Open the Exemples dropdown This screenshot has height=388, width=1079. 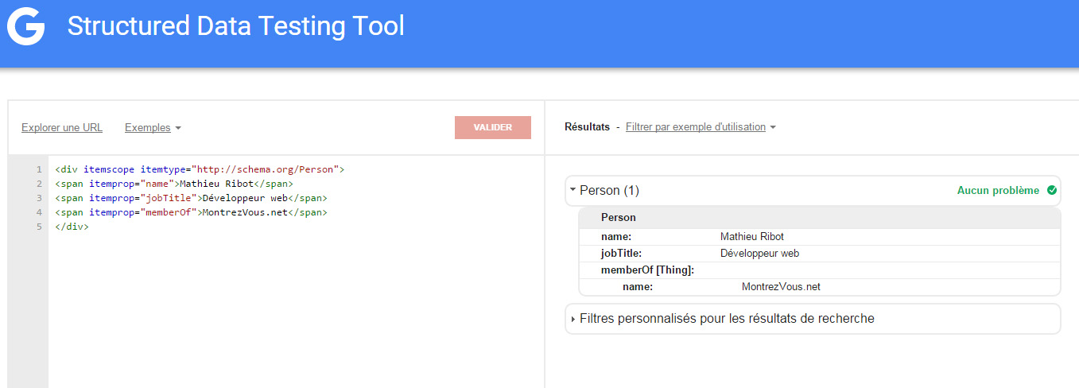(x=153, y=127)
